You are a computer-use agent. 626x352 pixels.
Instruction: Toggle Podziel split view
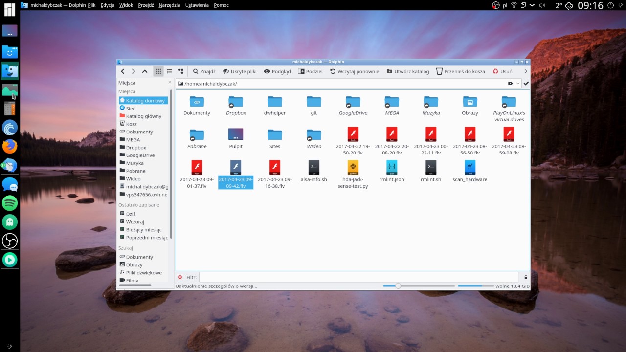311,71
